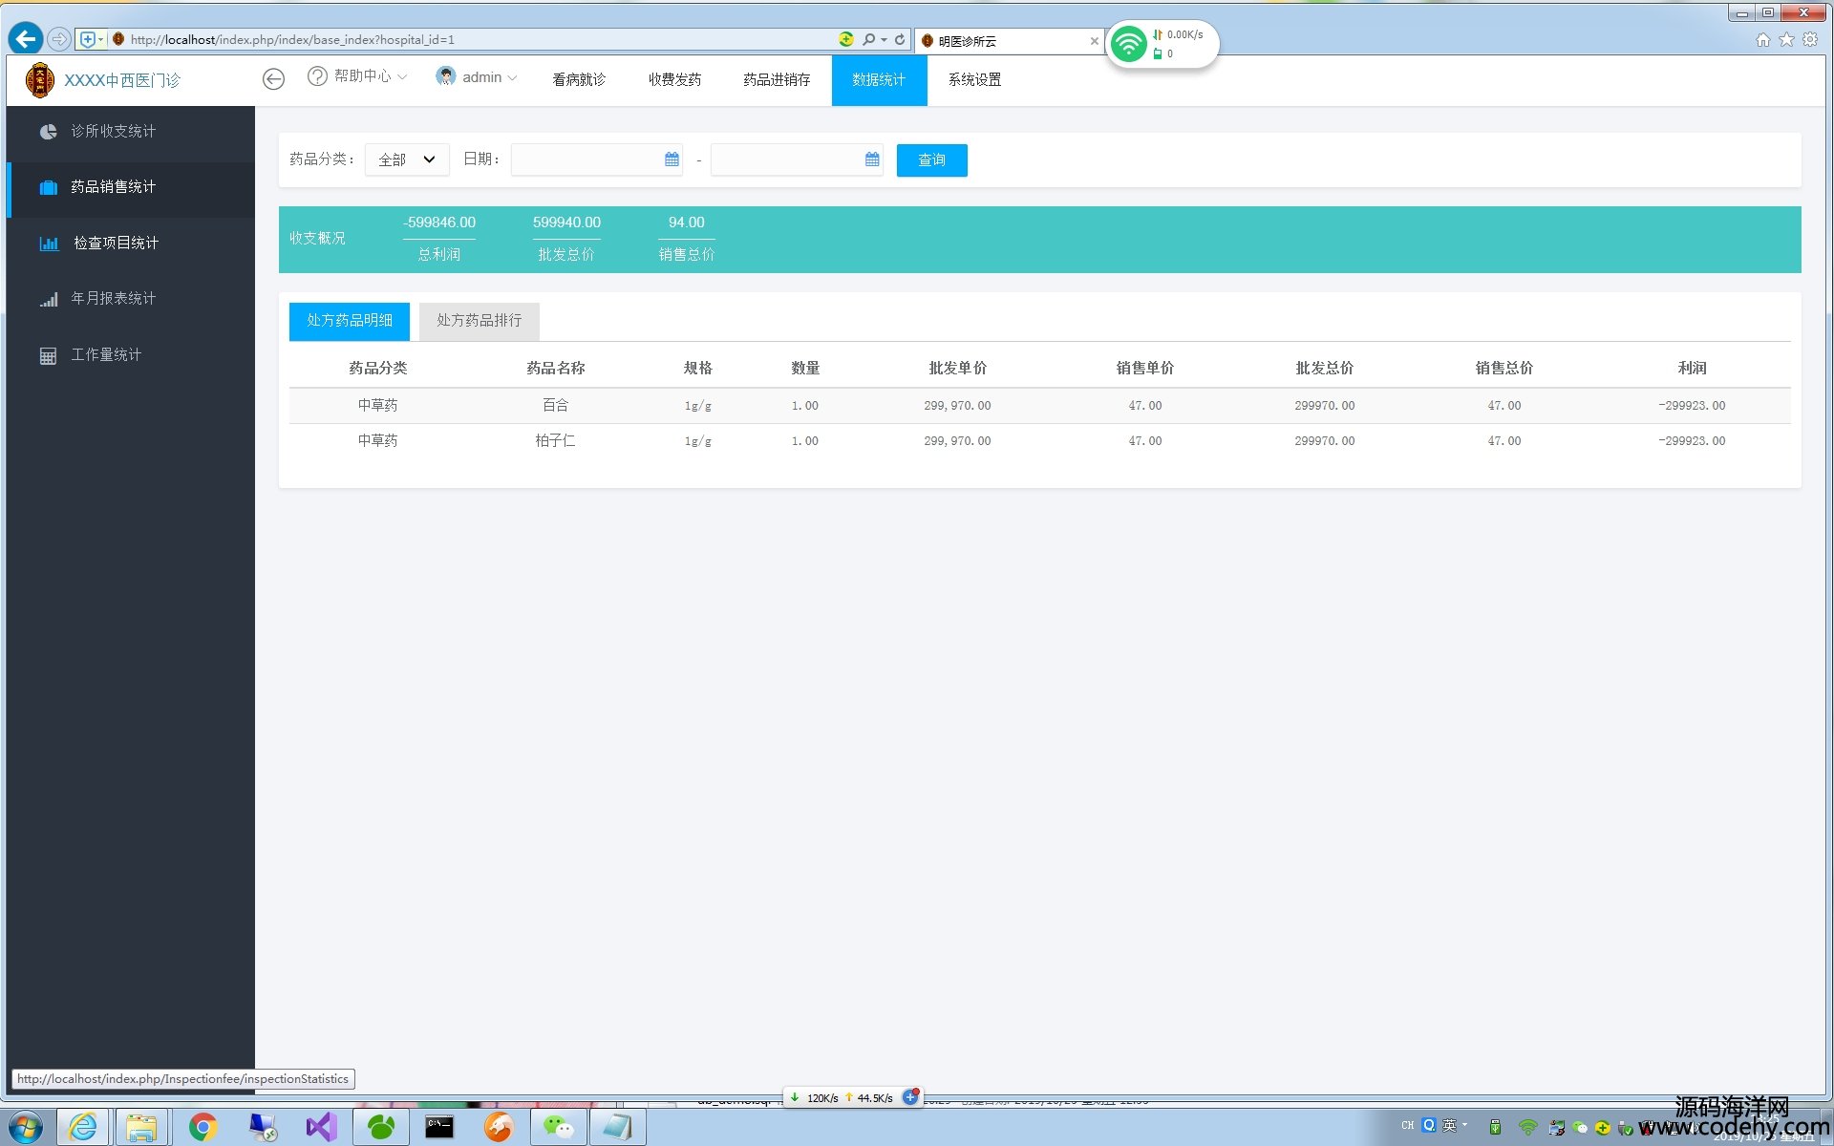This screenshot has height=1146, width=1834.
Task: Click the 检查项目统计 bar chart icon
Action: [49, 244]
